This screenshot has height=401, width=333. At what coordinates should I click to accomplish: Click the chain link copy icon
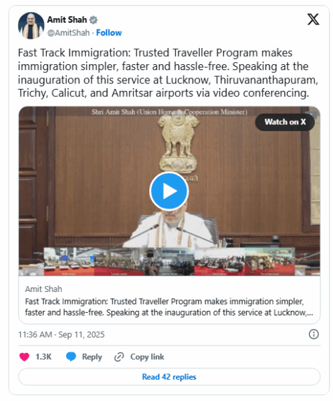click(119, 357)
